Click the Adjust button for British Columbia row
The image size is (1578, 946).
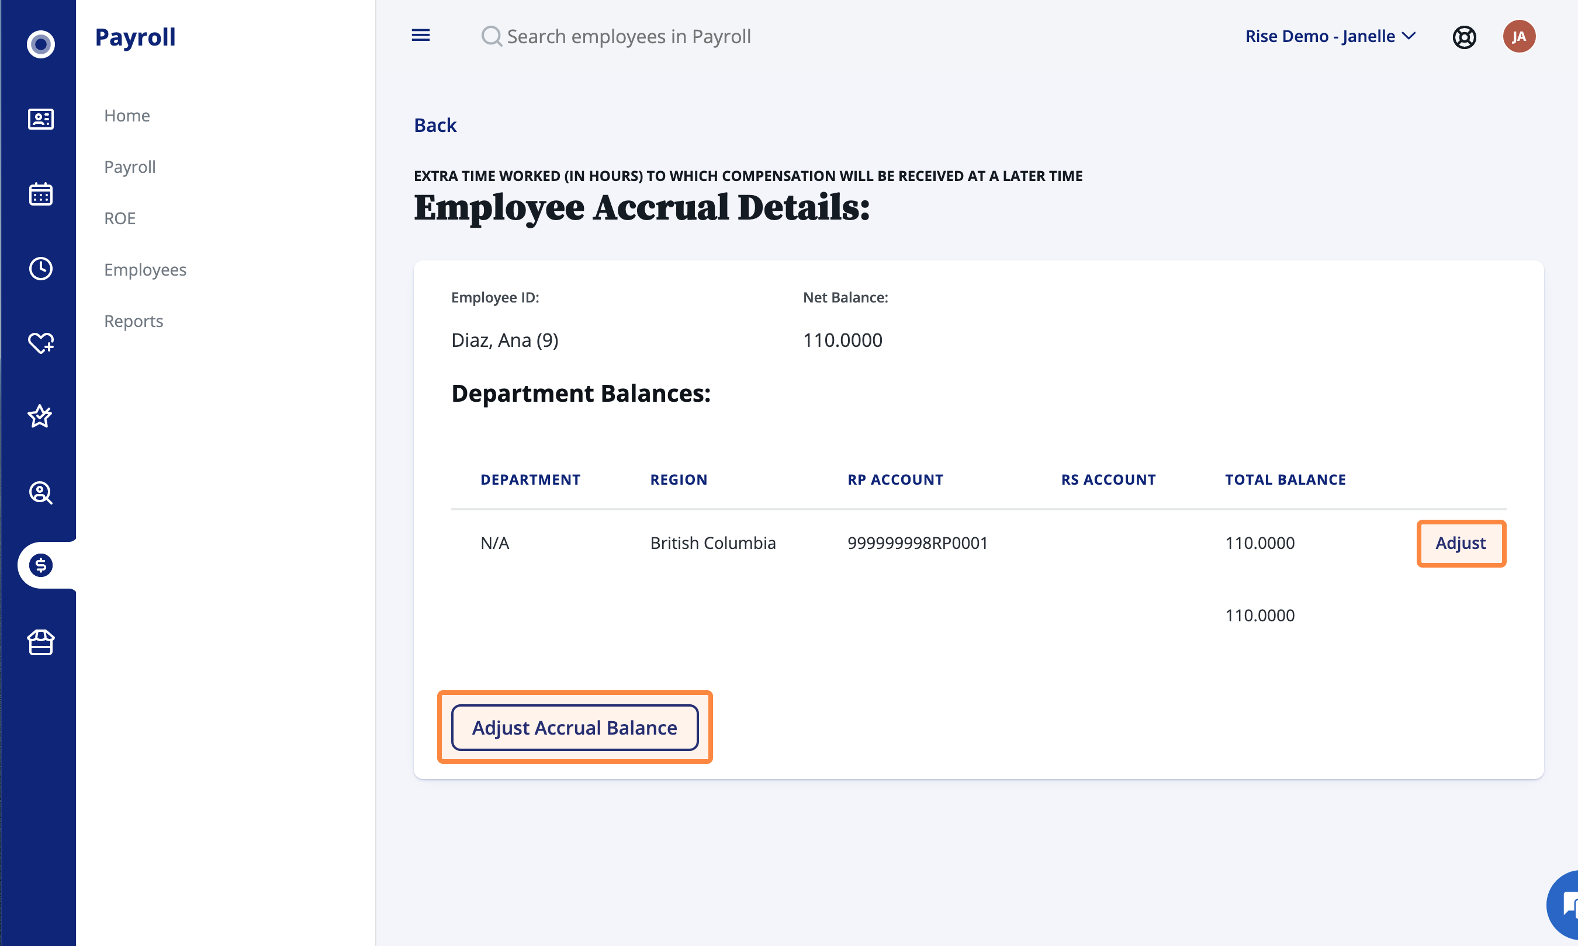click(x=1461, y=543)
